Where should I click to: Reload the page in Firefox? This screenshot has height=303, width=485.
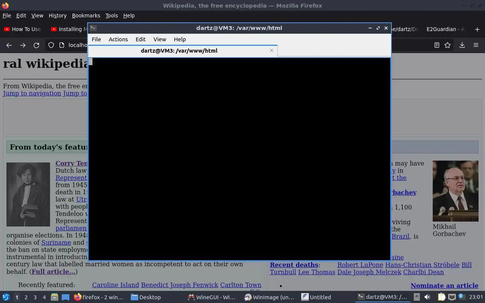click(x=36, y=45)
